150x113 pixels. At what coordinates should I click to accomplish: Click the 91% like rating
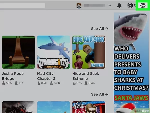point(77,83)
